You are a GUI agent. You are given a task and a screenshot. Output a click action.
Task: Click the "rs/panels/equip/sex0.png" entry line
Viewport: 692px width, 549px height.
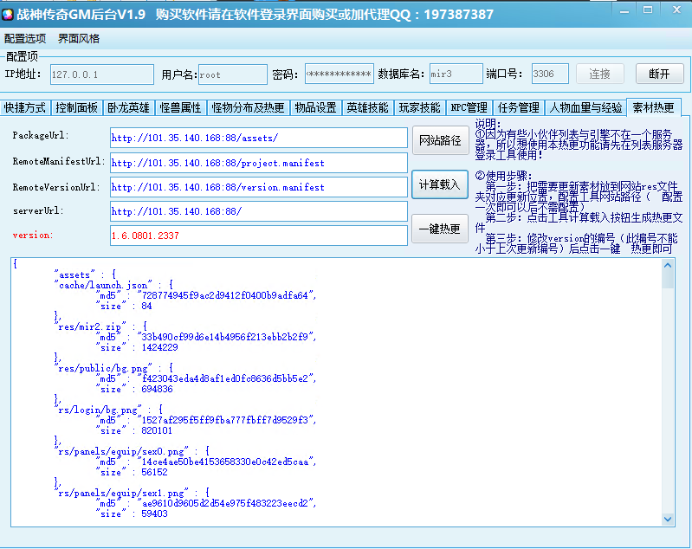coord(132,451)
